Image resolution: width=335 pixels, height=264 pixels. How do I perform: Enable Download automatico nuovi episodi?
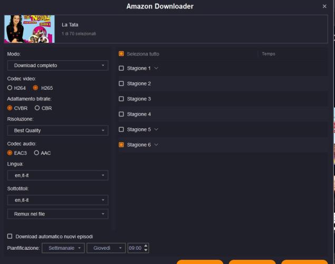[x=9, y=236]
